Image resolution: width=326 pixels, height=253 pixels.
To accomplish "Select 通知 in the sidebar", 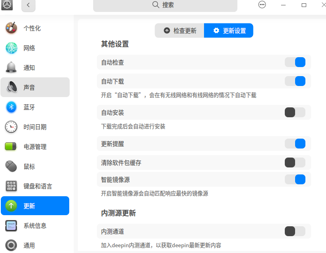I will [35, 67].
